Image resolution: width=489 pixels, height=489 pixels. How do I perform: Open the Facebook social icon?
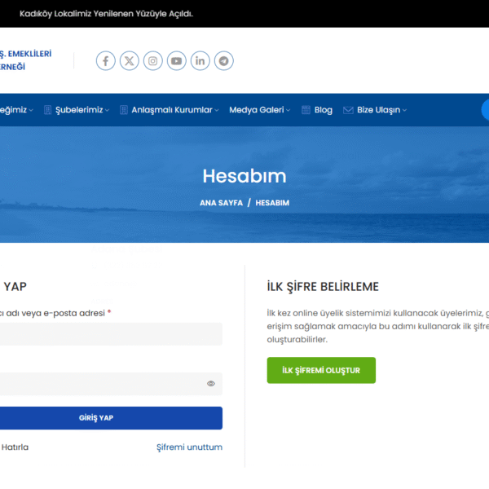[x=106, y=61]
